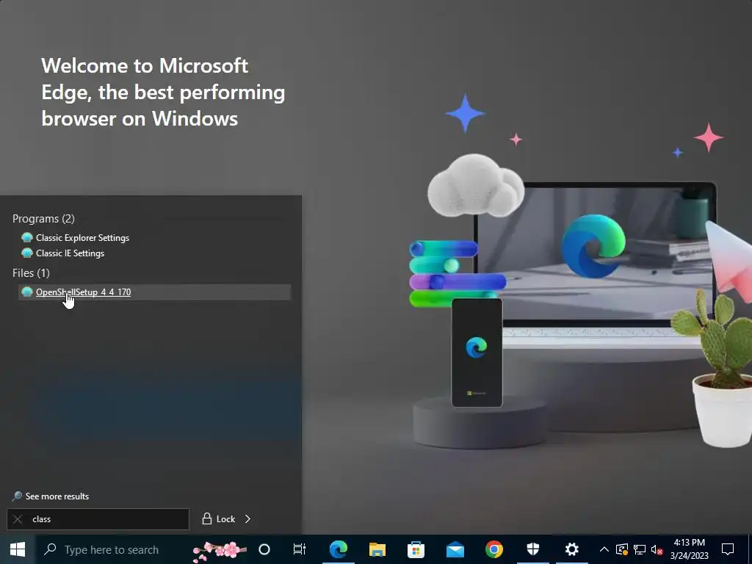The width and height of the screenshot is (752, 564).
Task: Click the magnifier icon next to See more results
Action: coord(17,496)
